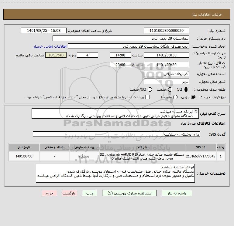Click the quantity cell showing 7
Viewport: 234px width, 226px height.
[54, 156]
